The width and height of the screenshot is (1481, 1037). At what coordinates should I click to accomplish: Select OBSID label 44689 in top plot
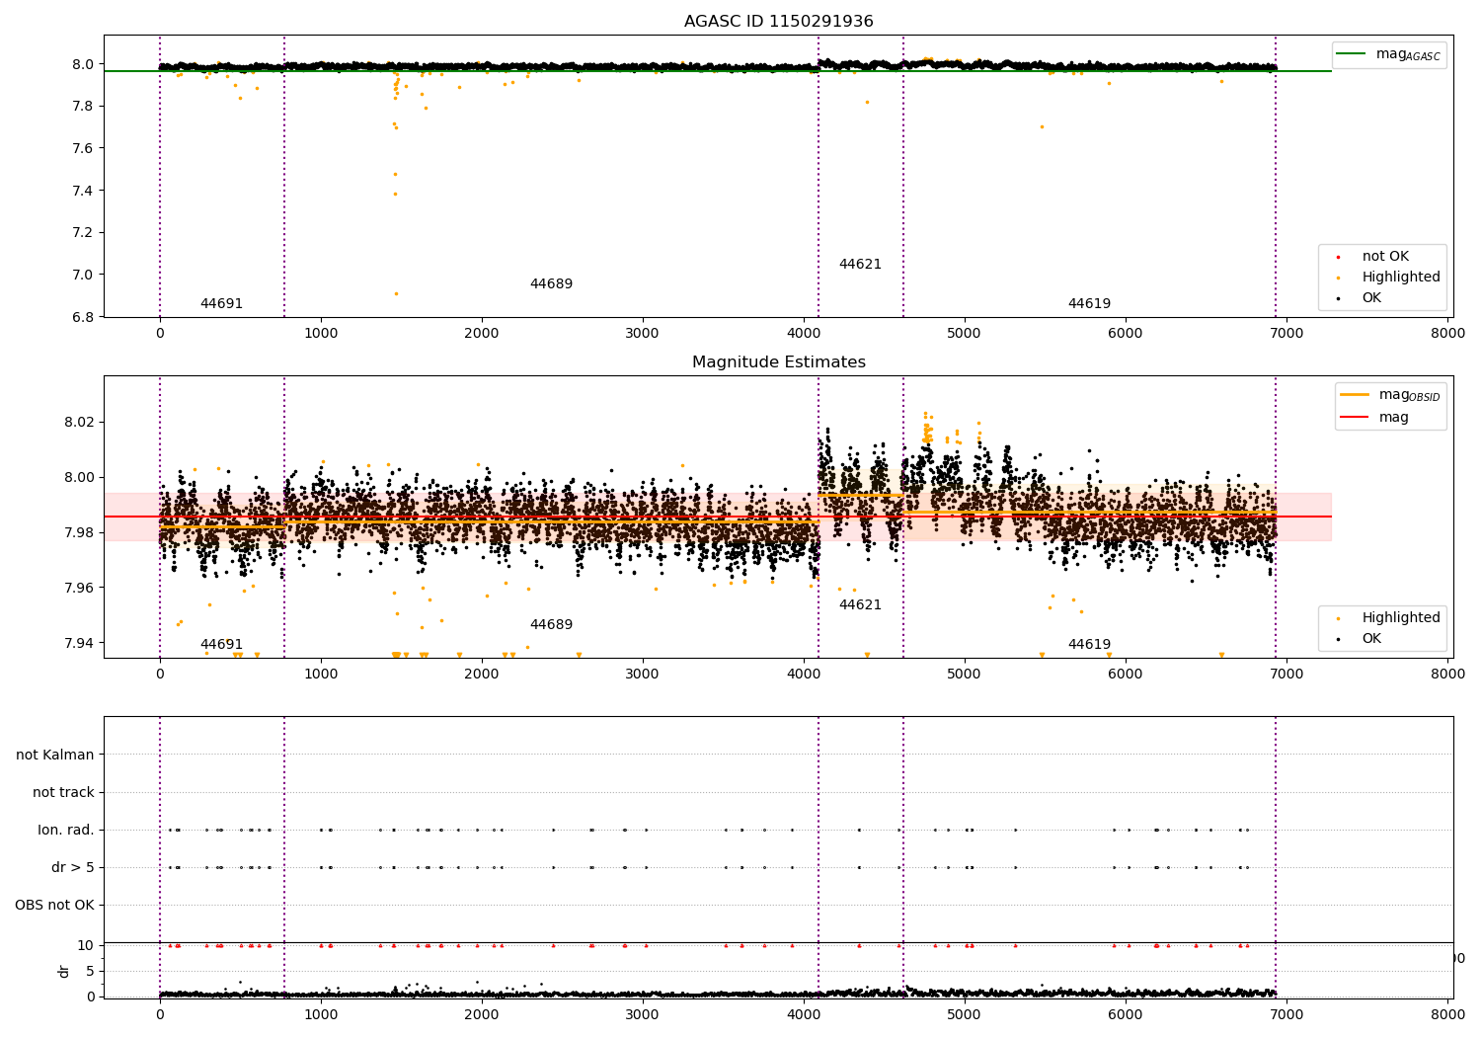click(x=551, y=284)
